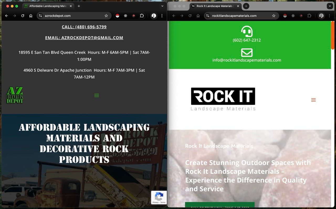Open reCAPTCHA Terms link
Image resolution: width=336 pixels, height=209 pixels.
tap(163, 202)
